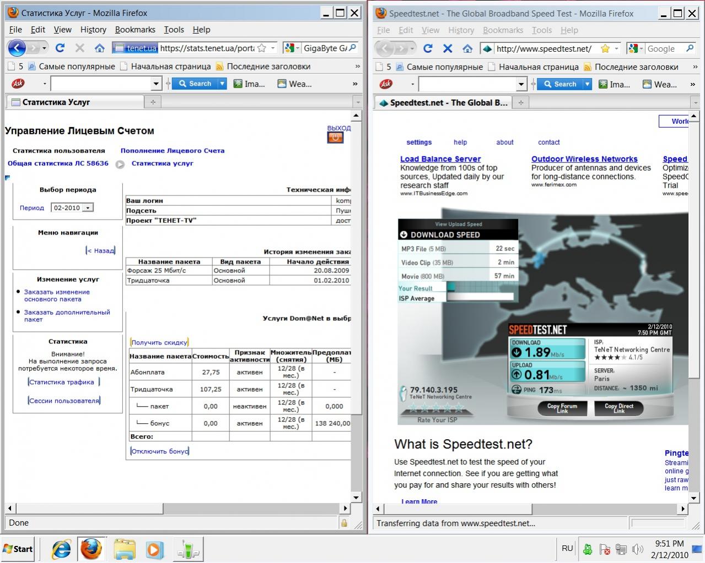The height and width of the screenshot is (563, 705).
Task: Click the back arrow in left Firefox window
Action: pos(17,48)
